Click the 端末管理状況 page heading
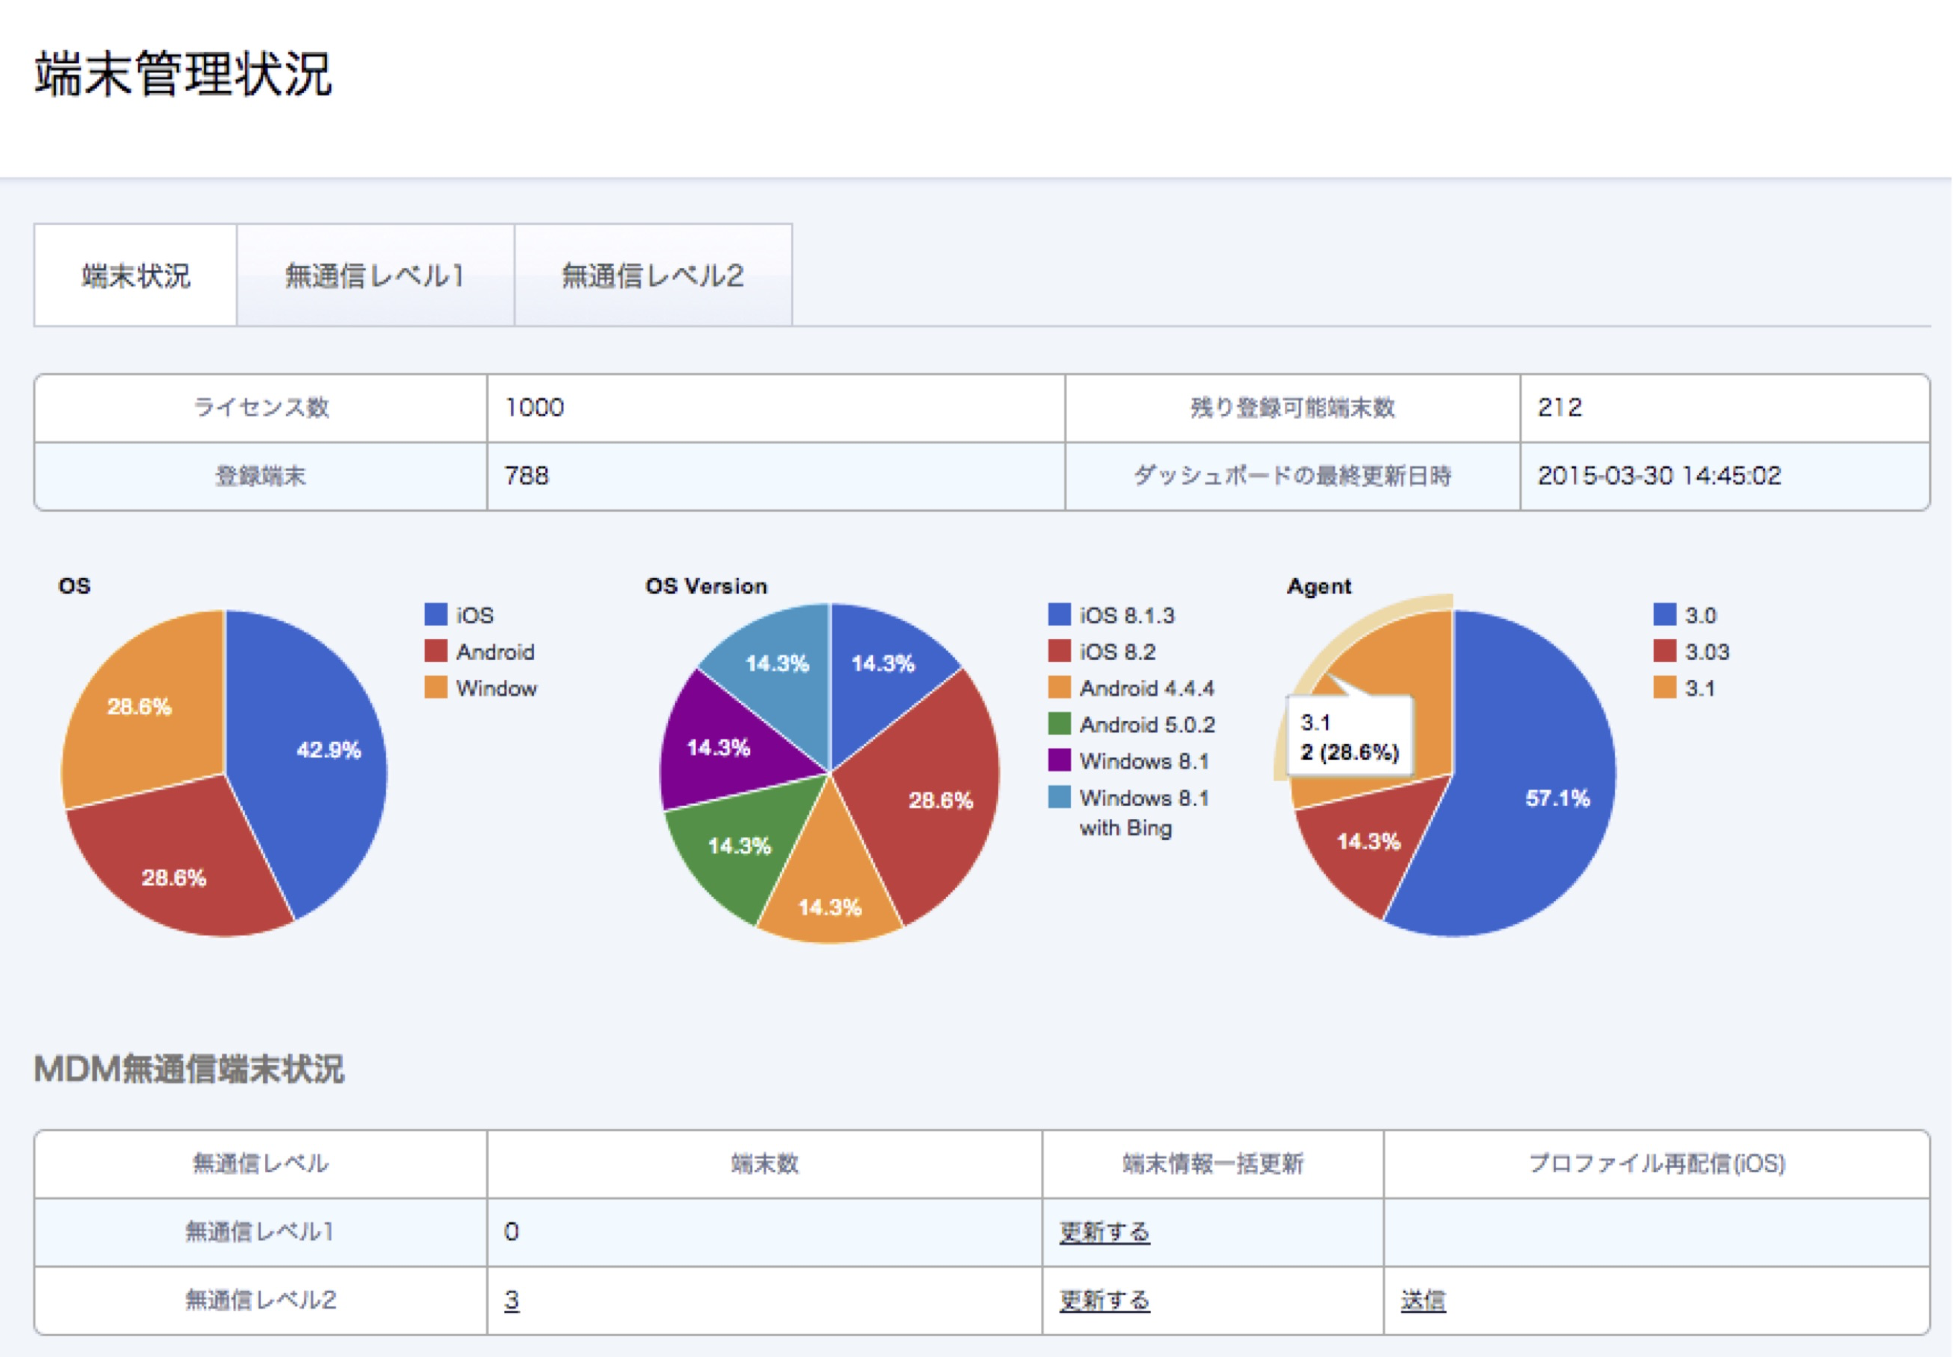The height and width of the screenshot is (1357, 1953). [182, 74]
